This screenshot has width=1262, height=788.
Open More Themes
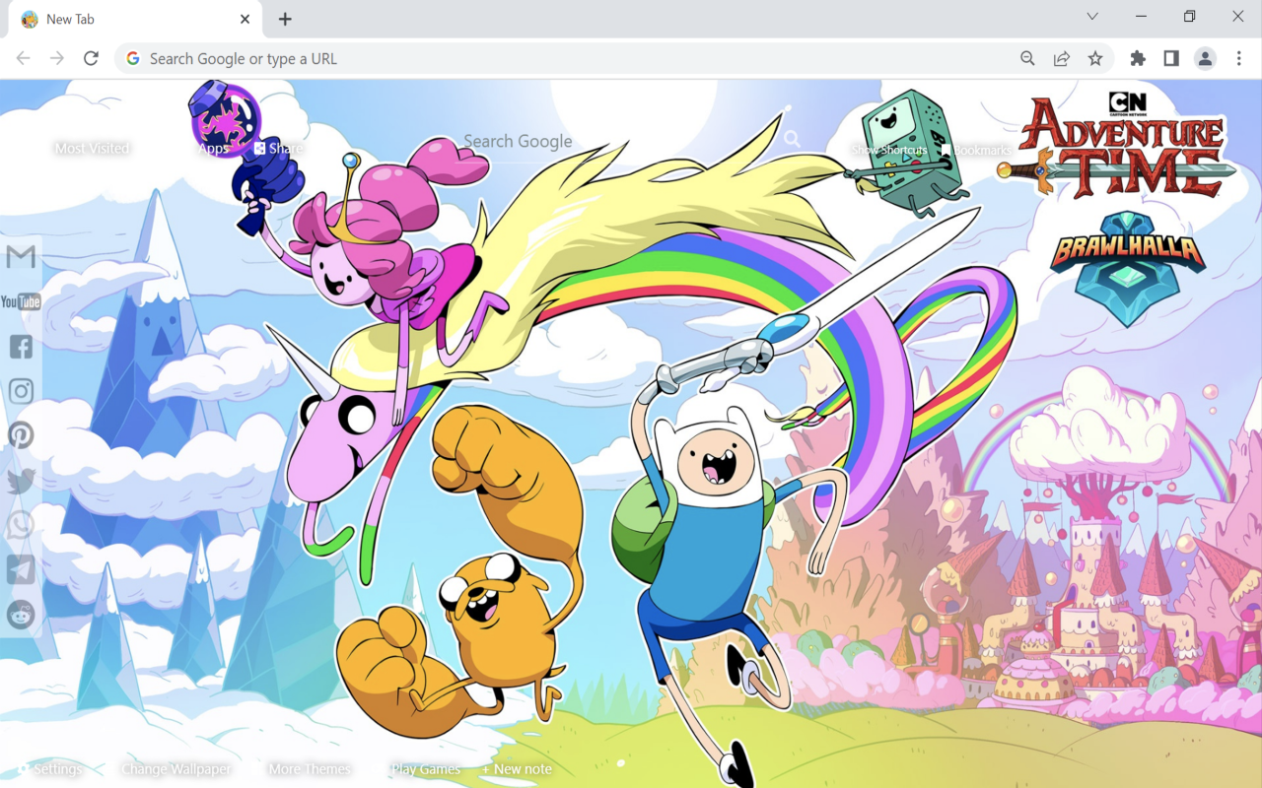(310, 769)
